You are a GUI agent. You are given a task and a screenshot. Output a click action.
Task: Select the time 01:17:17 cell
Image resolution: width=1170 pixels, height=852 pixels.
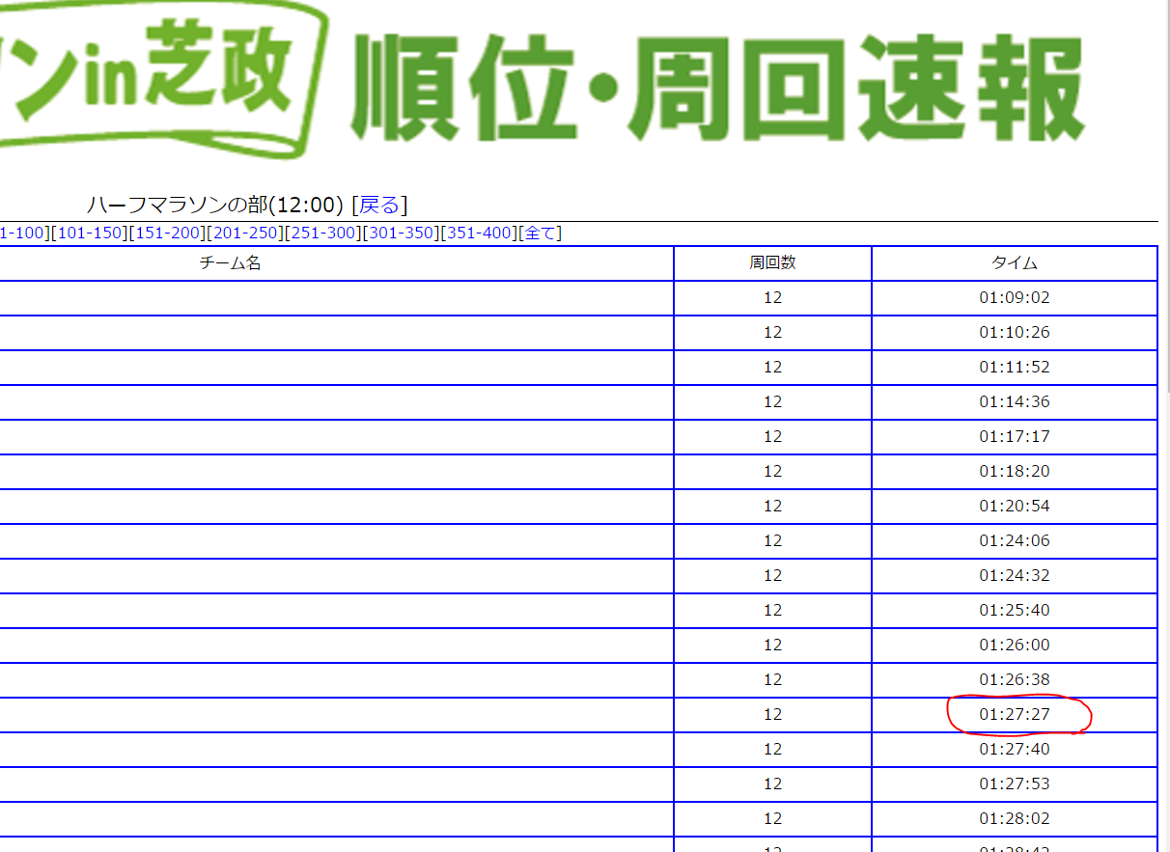click(x=1015, y=437)
